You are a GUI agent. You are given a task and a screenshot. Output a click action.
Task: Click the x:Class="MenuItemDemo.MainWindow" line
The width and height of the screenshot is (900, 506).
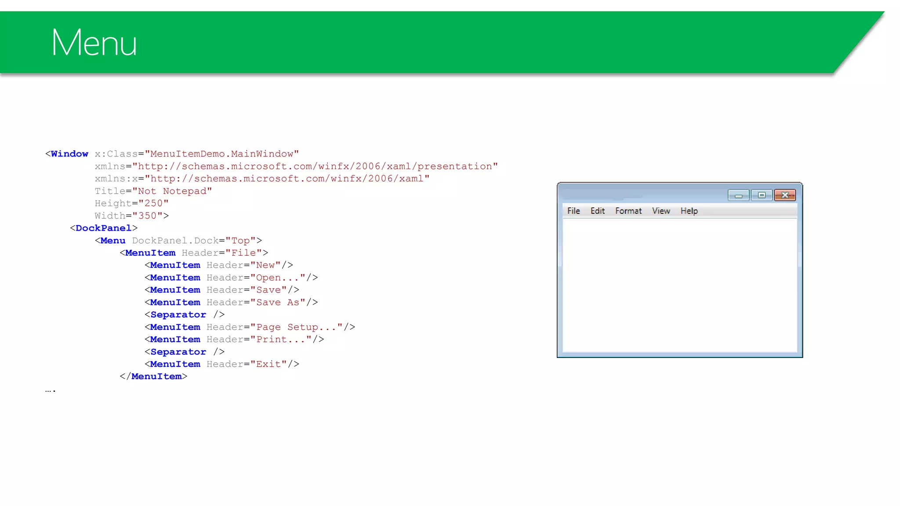click(x=172, y=154)
